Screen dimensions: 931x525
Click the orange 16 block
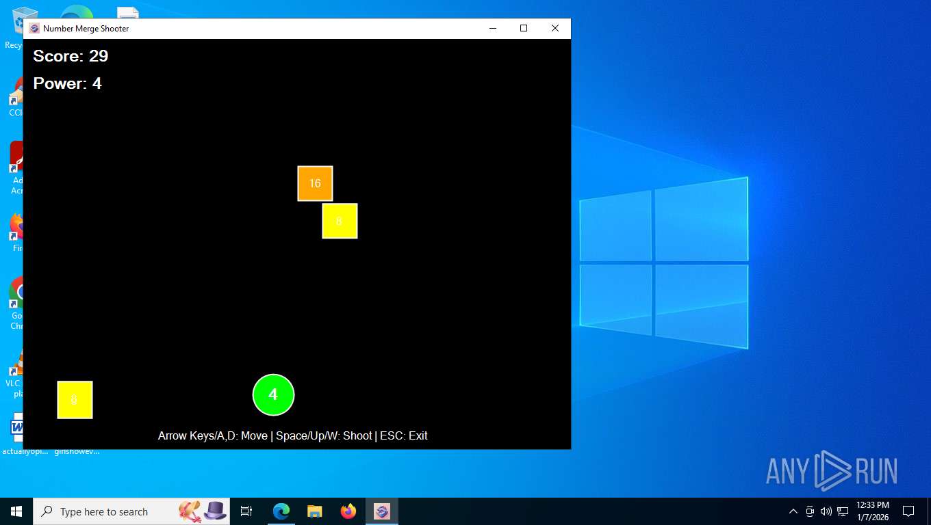point(315,183)
